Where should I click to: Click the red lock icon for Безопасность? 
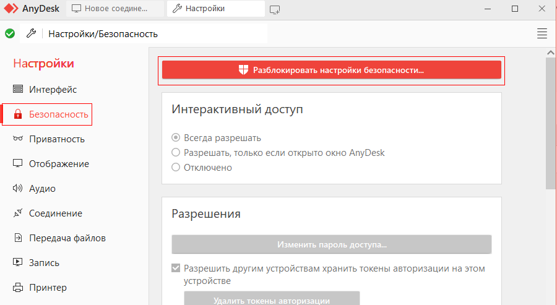[18, 114]
